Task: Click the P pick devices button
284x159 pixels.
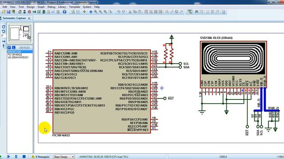Action: (x=9, y=48)
